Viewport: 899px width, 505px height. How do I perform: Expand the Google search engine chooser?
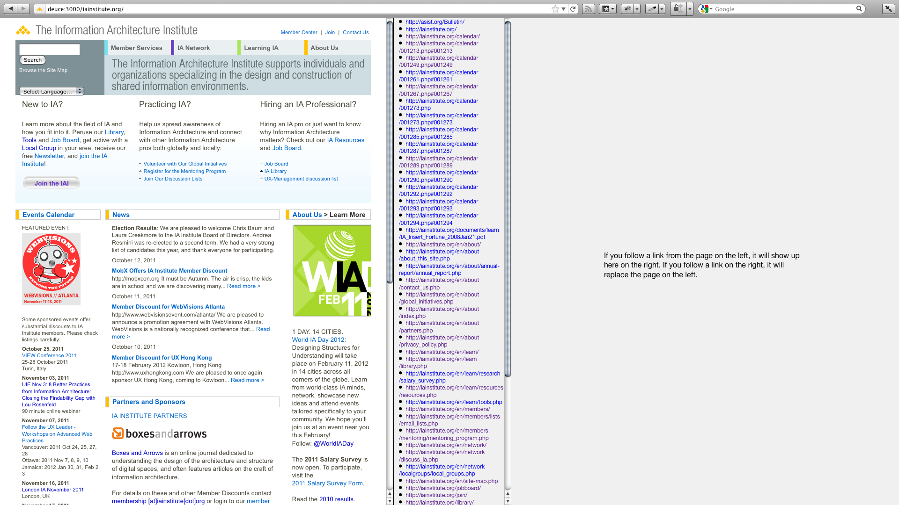click(706, 9)
